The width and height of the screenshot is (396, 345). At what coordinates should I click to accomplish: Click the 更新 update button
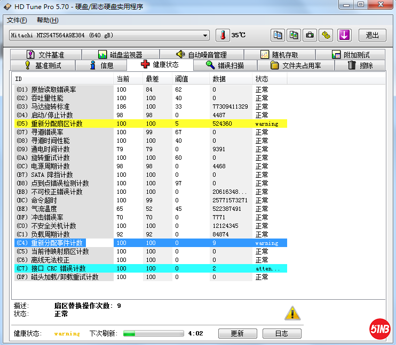237,333
